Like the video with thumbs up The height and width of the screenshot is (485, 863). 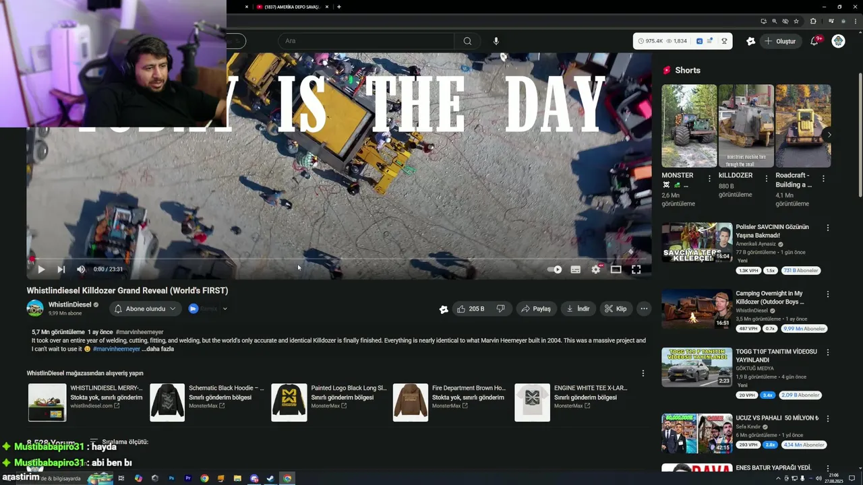[470, 309]
